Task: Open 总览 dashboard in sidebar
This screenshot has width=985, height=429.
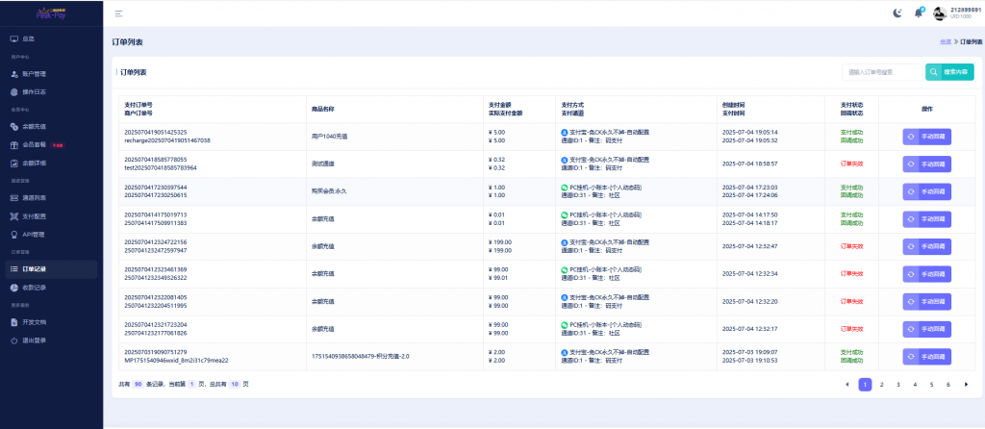Action: [27, 38]
